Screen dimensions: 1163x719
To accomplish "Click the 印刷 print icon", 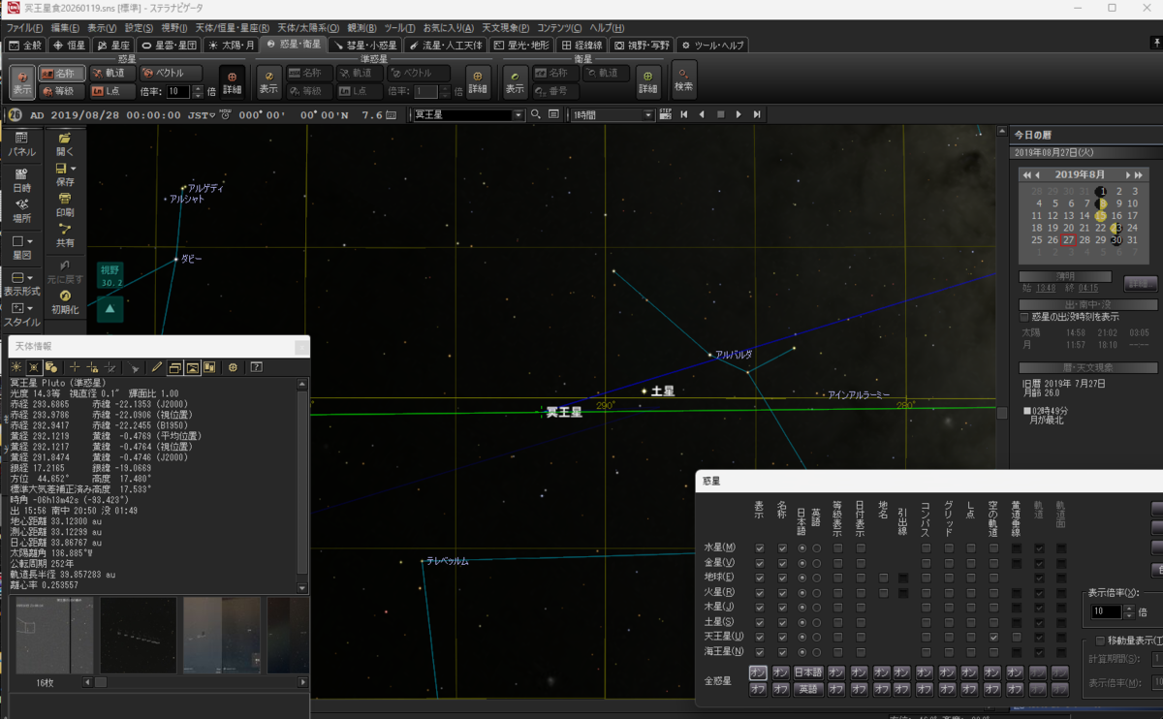I will pyautogui.click(x=65, y=204).
